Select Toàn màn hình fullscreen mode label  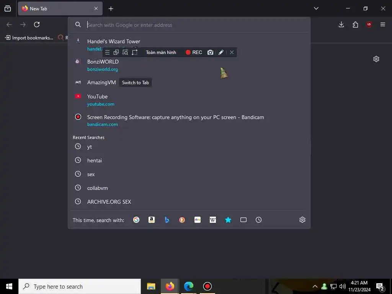coord(161,52)
